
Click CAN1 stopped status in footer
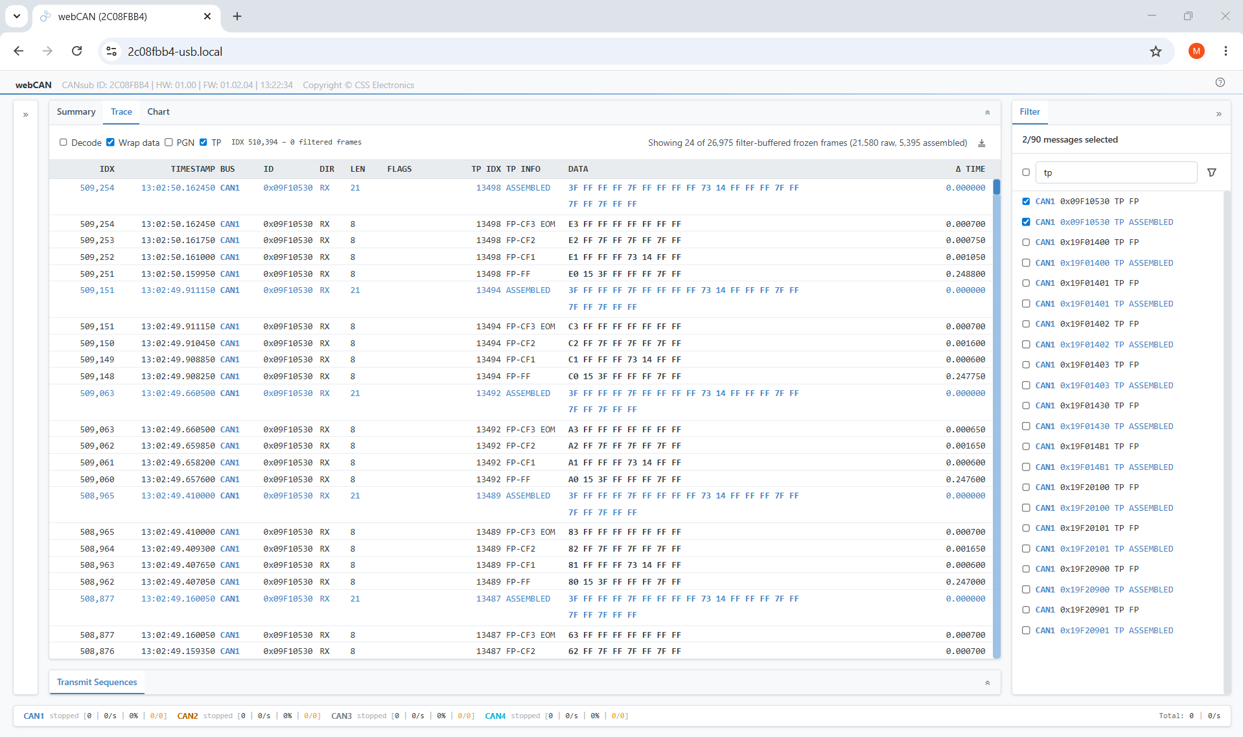[x=95, y=716]
